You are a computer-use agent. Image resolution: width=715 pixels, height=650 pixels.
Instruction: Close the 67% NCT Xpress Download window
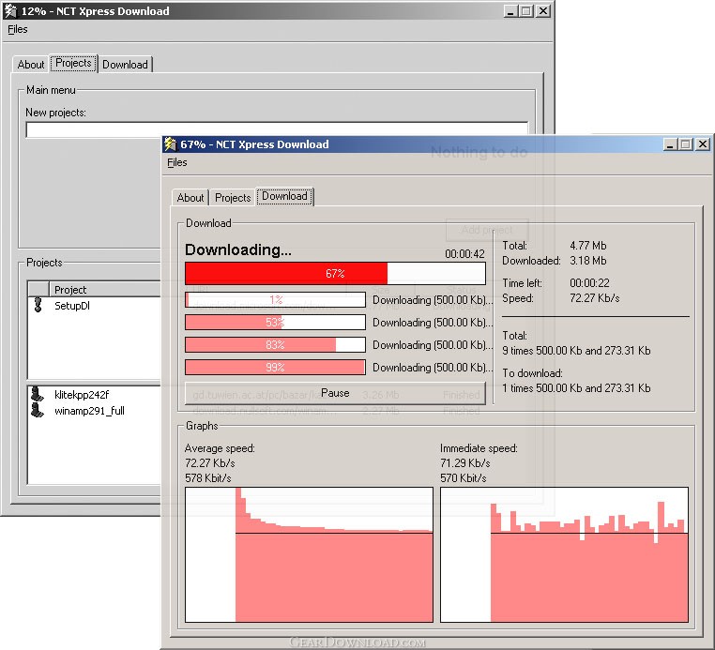pyautogui.click(x=703, y=144)
